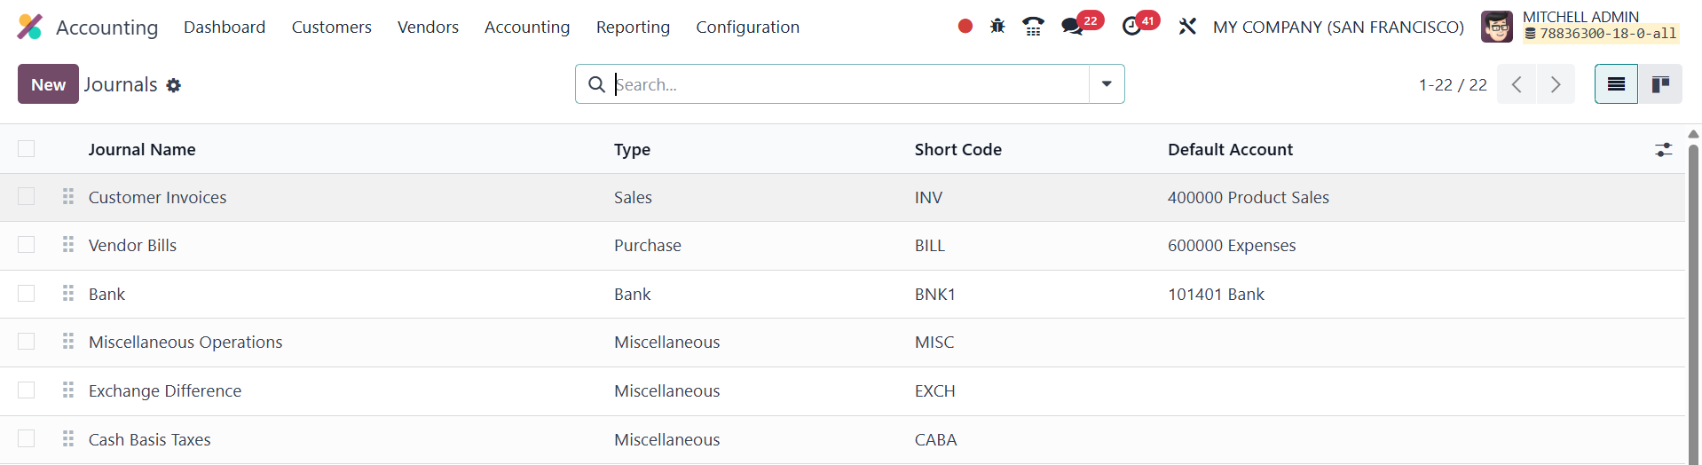Click the vertical scrollbar of the list

point(1693,302)
